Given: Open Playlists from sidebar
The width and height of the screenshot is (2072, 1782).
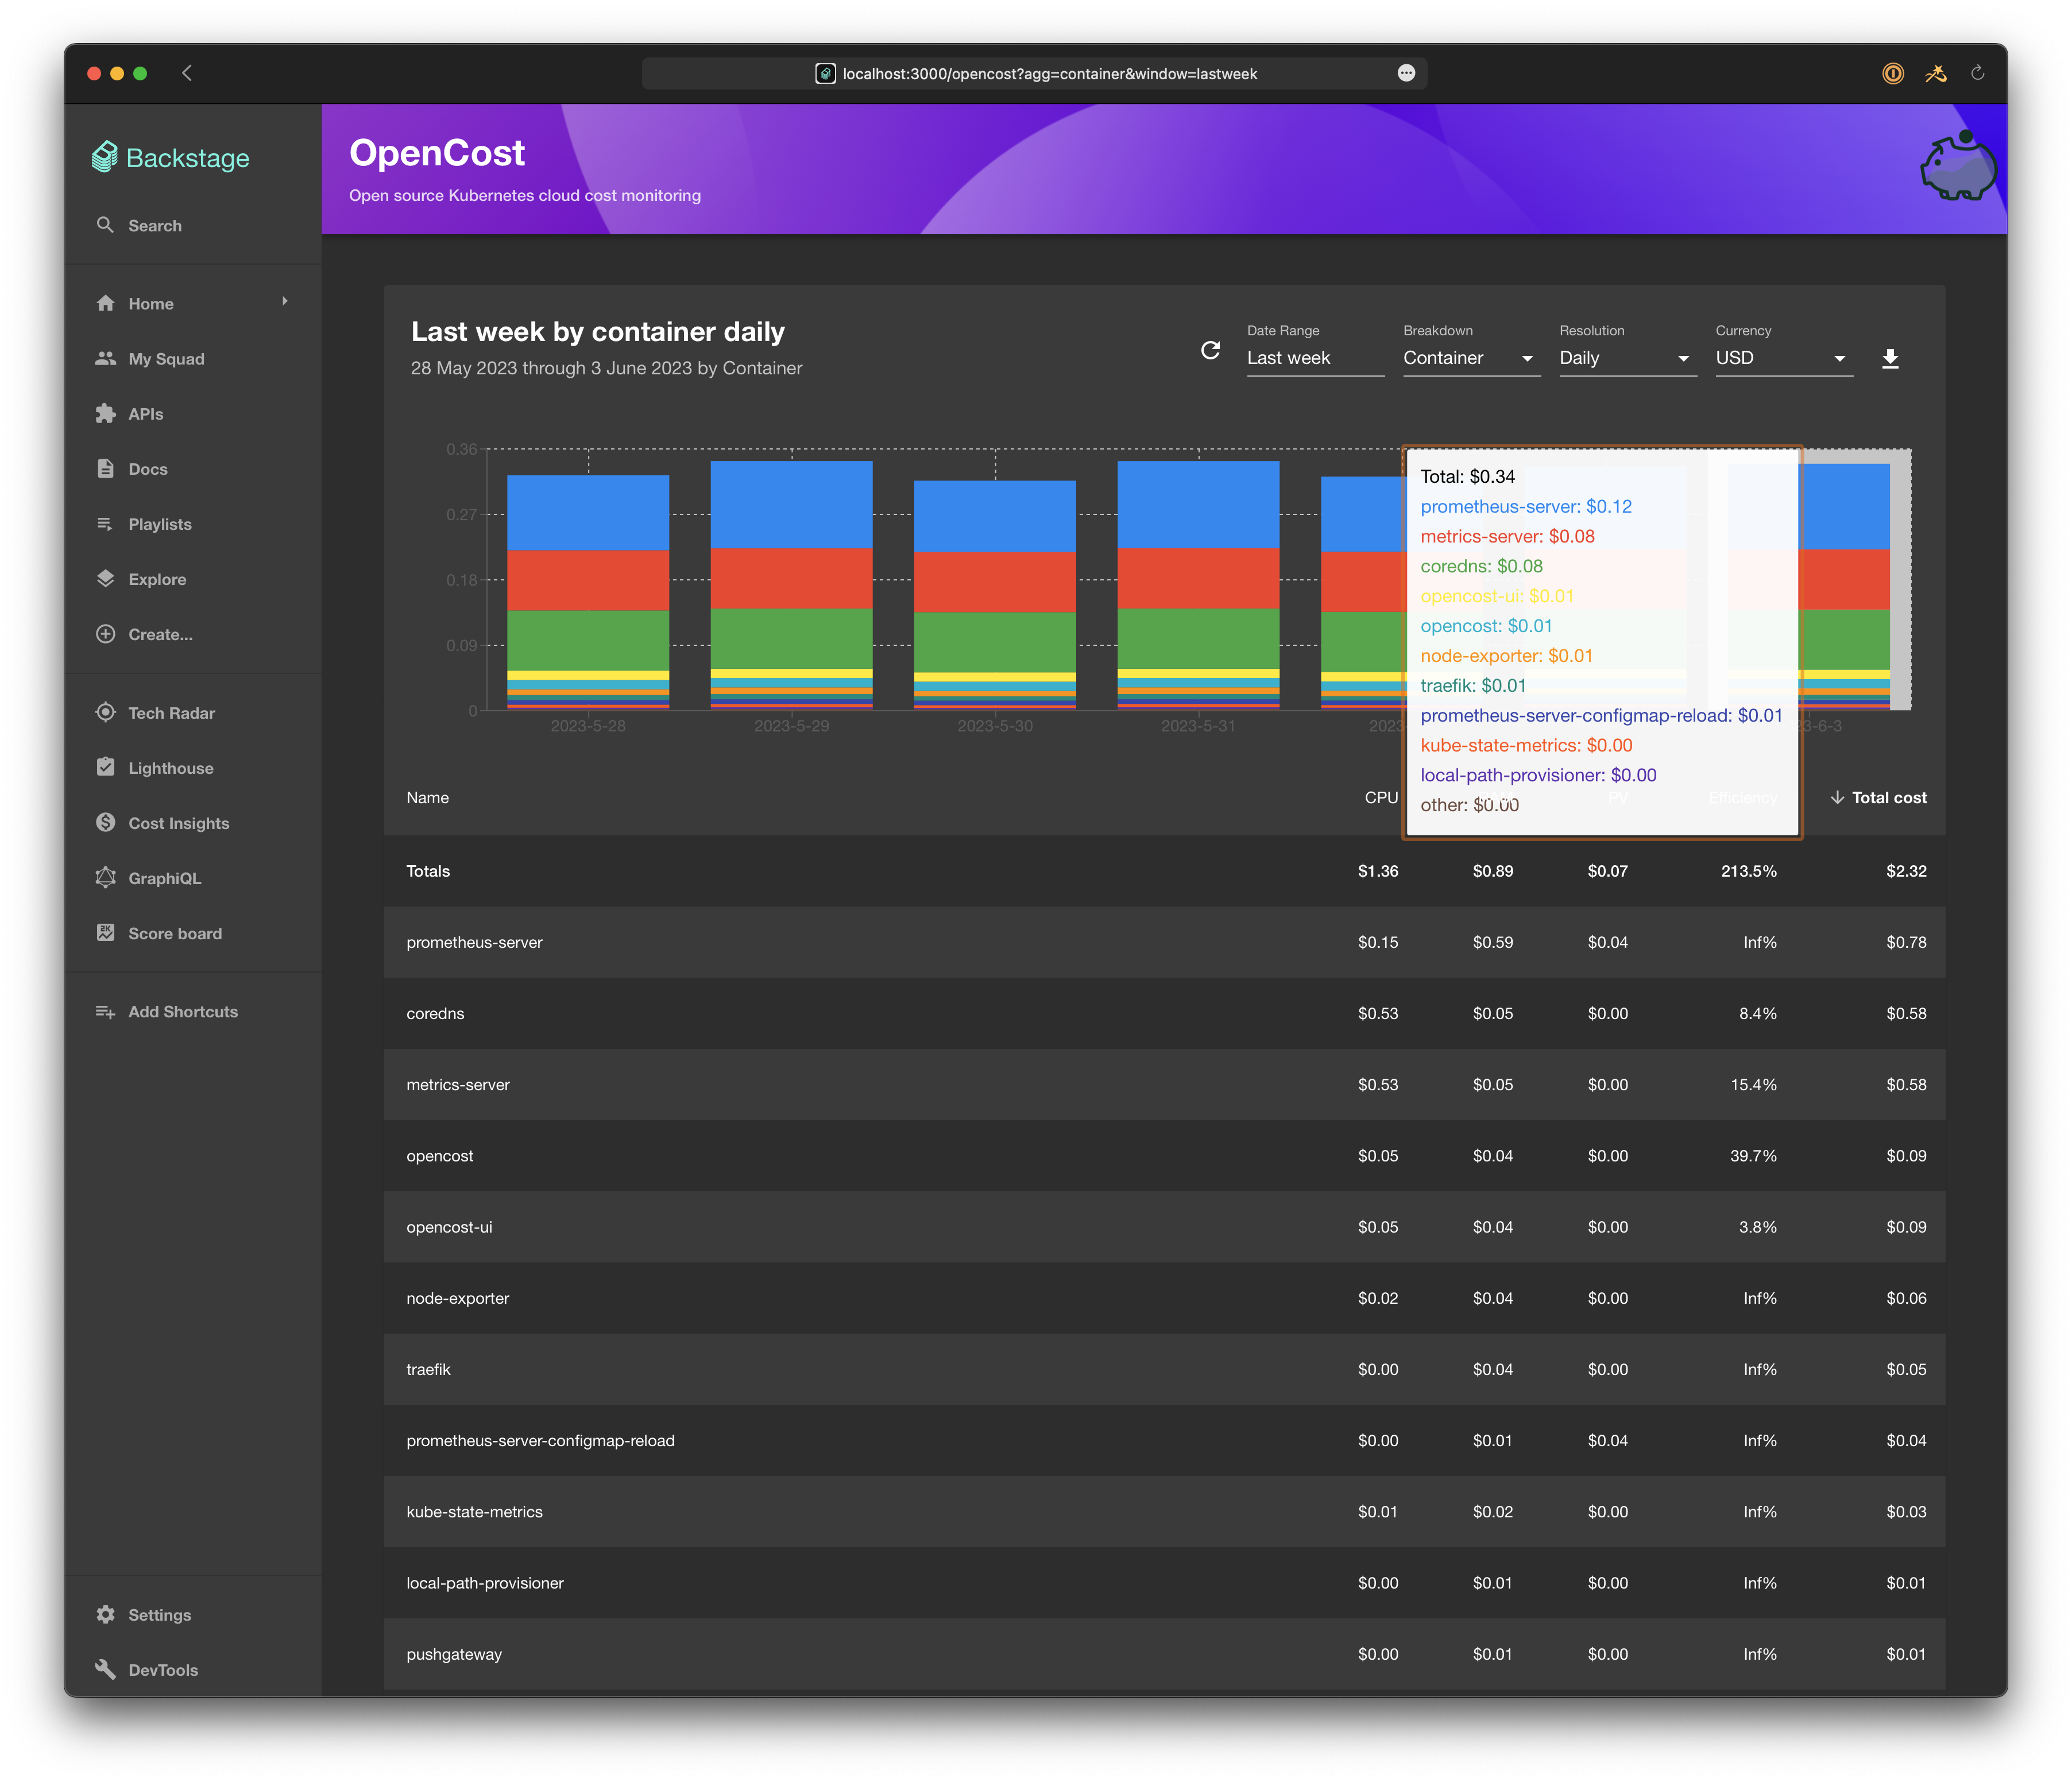Looking at the screenshot, I should (160, 524).
